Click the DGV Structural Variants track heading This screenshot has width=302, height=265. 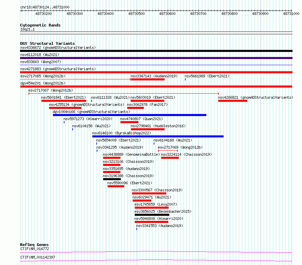click(48, 43)
